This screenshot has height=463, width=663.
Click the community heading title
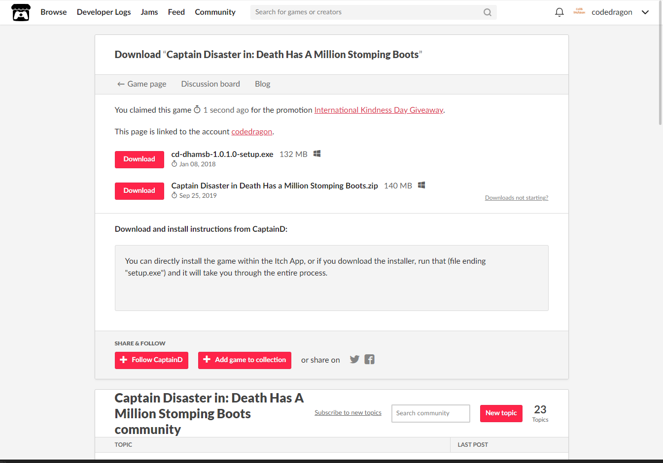coord(209,413)
